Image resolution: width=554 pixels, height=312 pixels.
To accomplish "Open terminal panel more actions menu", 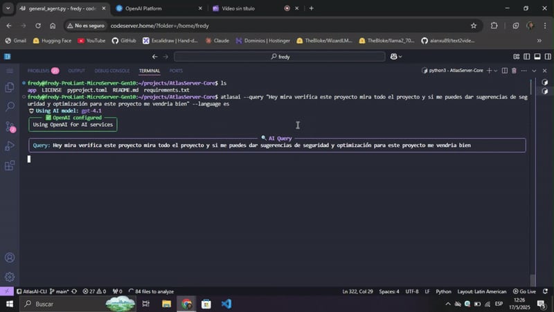I will coord(524,71).
